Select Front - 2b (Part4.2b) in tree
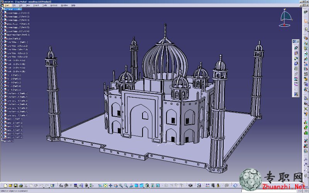309x193 pixels. click(16, 71)
